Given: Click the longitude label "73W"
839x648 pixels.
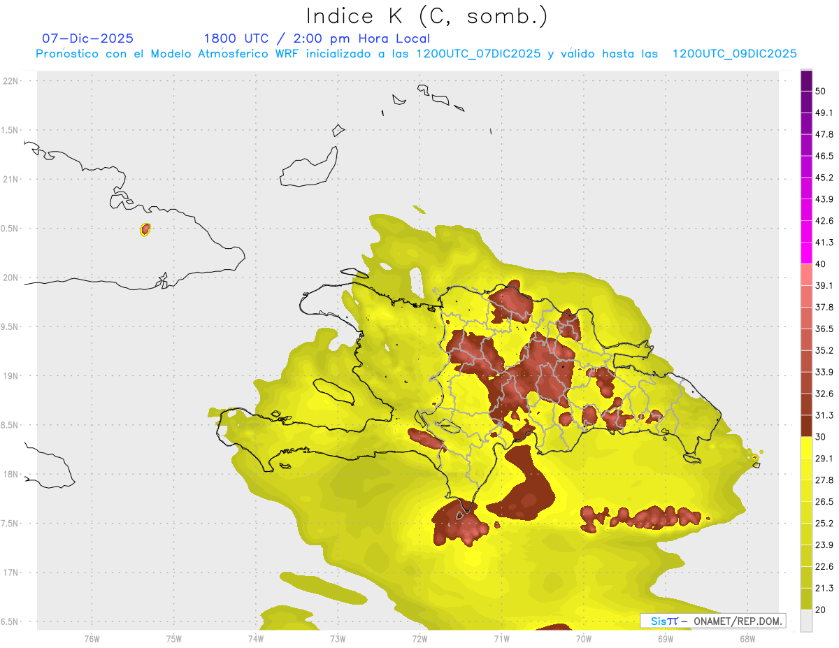Looking at the screenshot, I should click(338, 638).
